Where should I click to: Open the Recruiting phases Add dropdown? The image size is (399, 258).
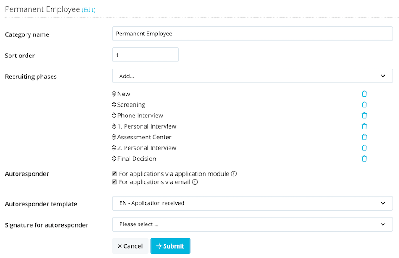pos(252,76)
